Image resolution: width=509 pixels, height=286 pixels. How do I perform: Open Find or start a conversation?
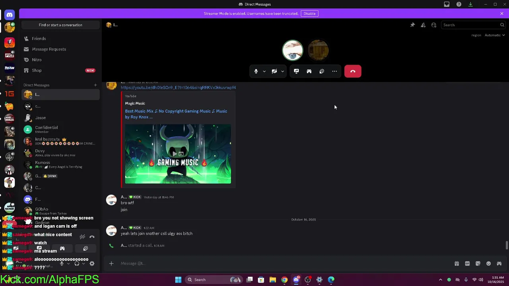[60, 25]
